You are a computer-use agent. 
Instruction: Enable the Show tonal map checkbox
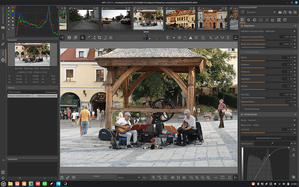[242, 108]
